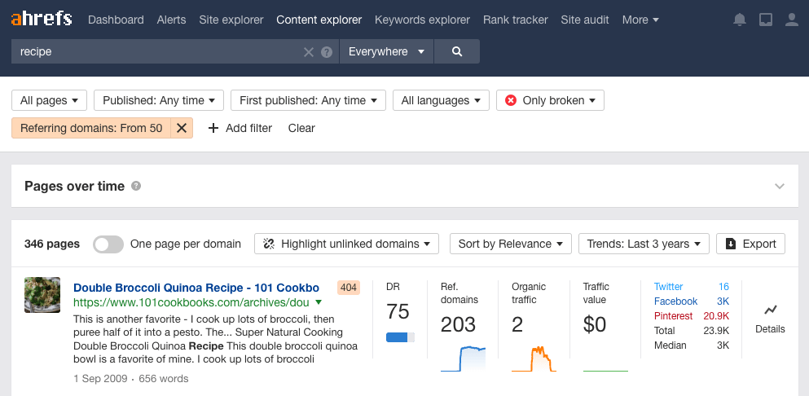Go to Dashboard
The image size is (809, 396).
(x=116, y=20)
